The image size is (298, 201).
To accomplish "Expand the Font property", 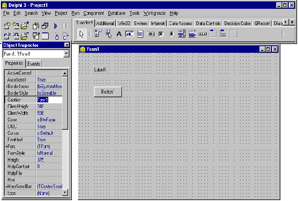I will coord(6,146).
